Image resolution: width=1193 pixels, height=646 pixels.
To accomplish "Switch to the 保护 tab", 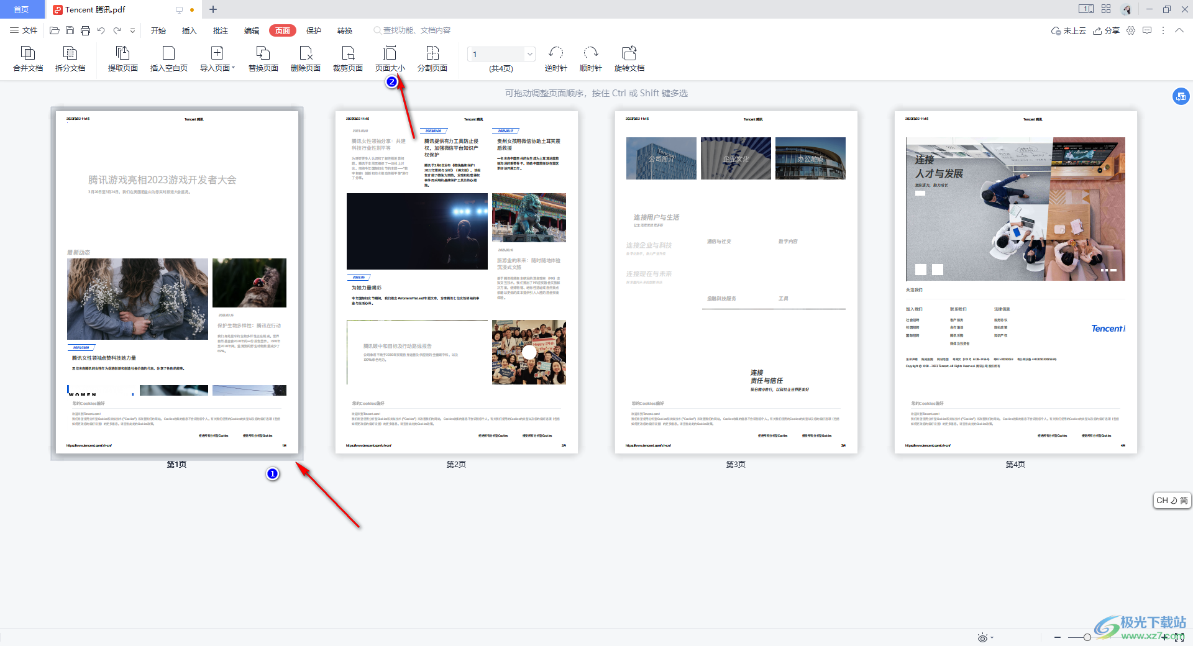I will pos(314,30).
